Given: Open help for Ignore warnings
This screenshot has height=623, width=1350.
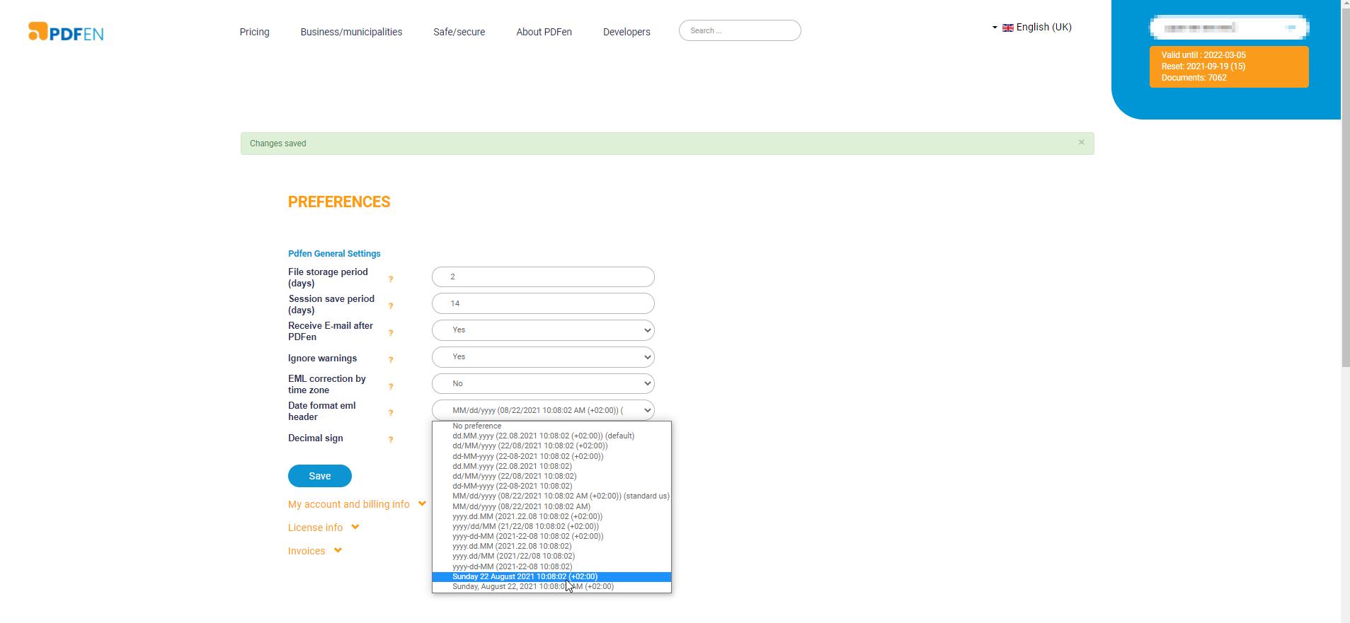Looking at the screenshot, I should pyautogui.click(x=391, y=360).
